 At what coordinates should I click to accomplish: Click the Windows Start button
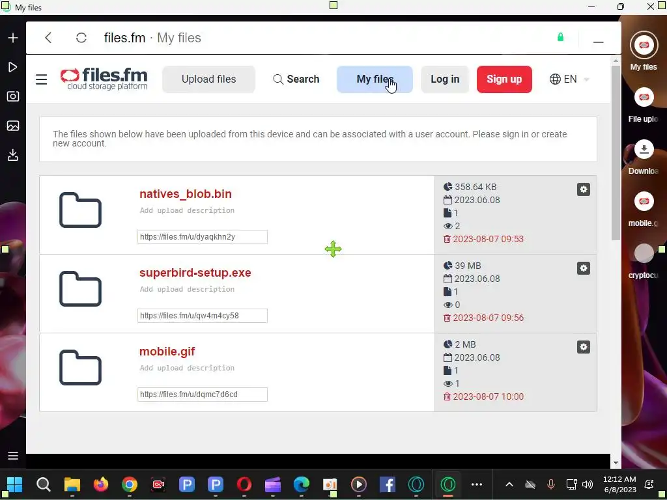[x=14, y=484]
